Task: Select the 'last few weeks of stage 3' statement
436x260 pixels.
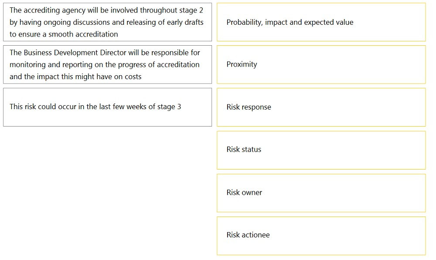Action: 107,107
